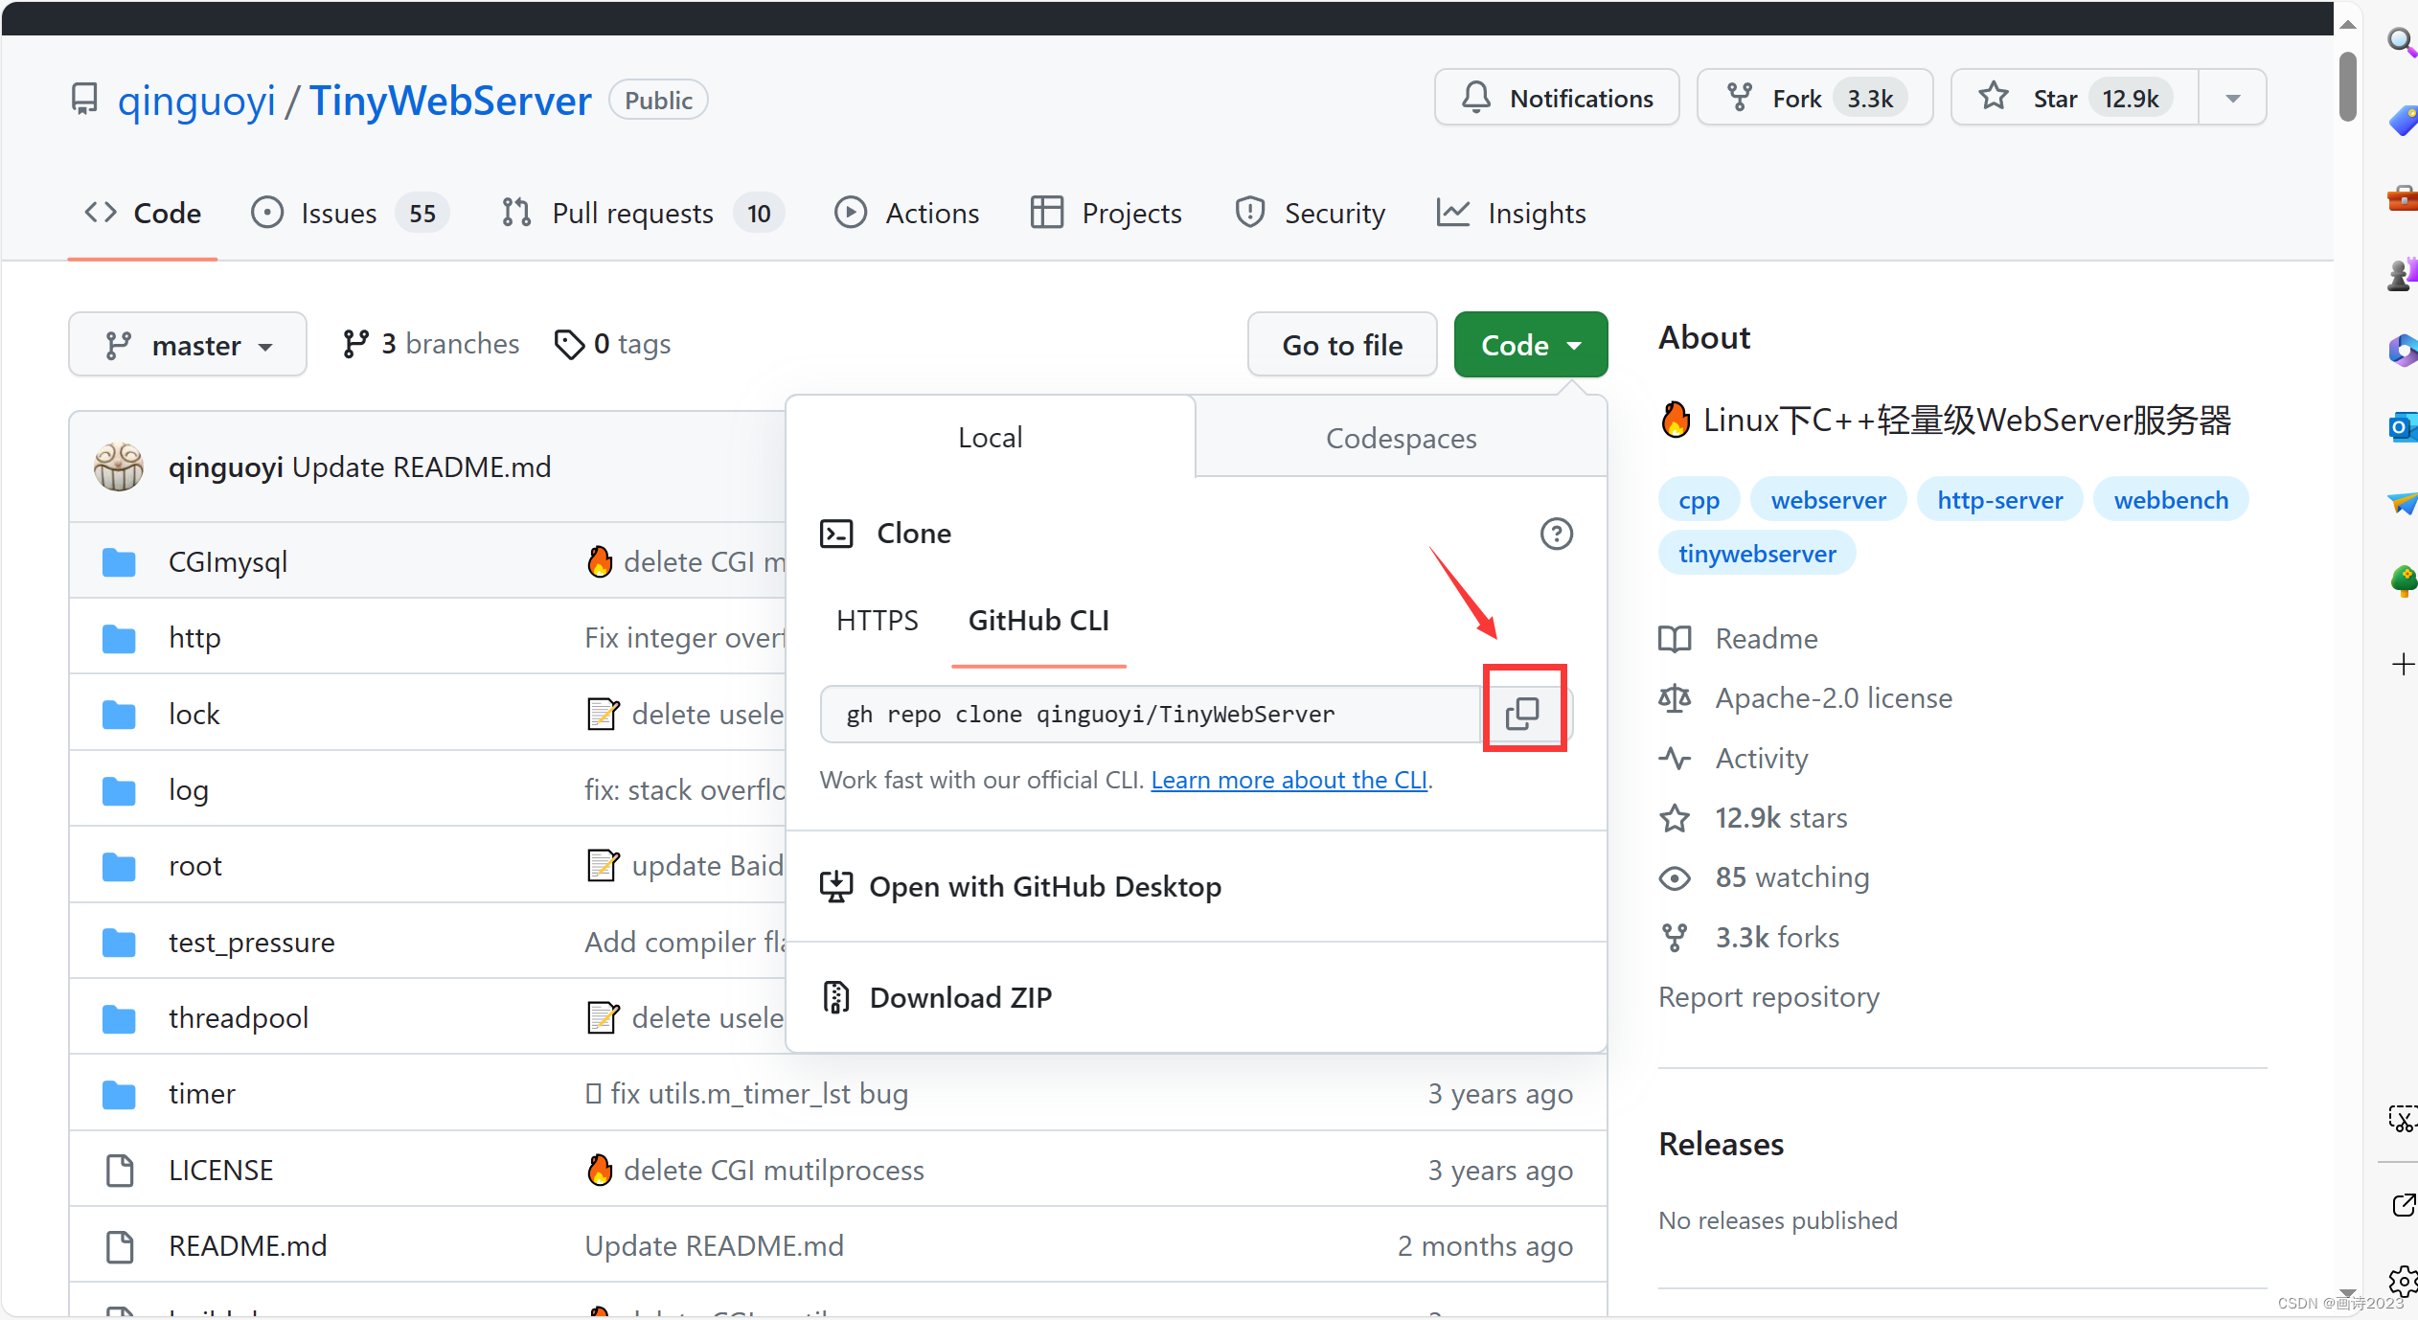This screenshot has height=1320, width=2418.
Task: Select the Code tab
Action: 143,213
